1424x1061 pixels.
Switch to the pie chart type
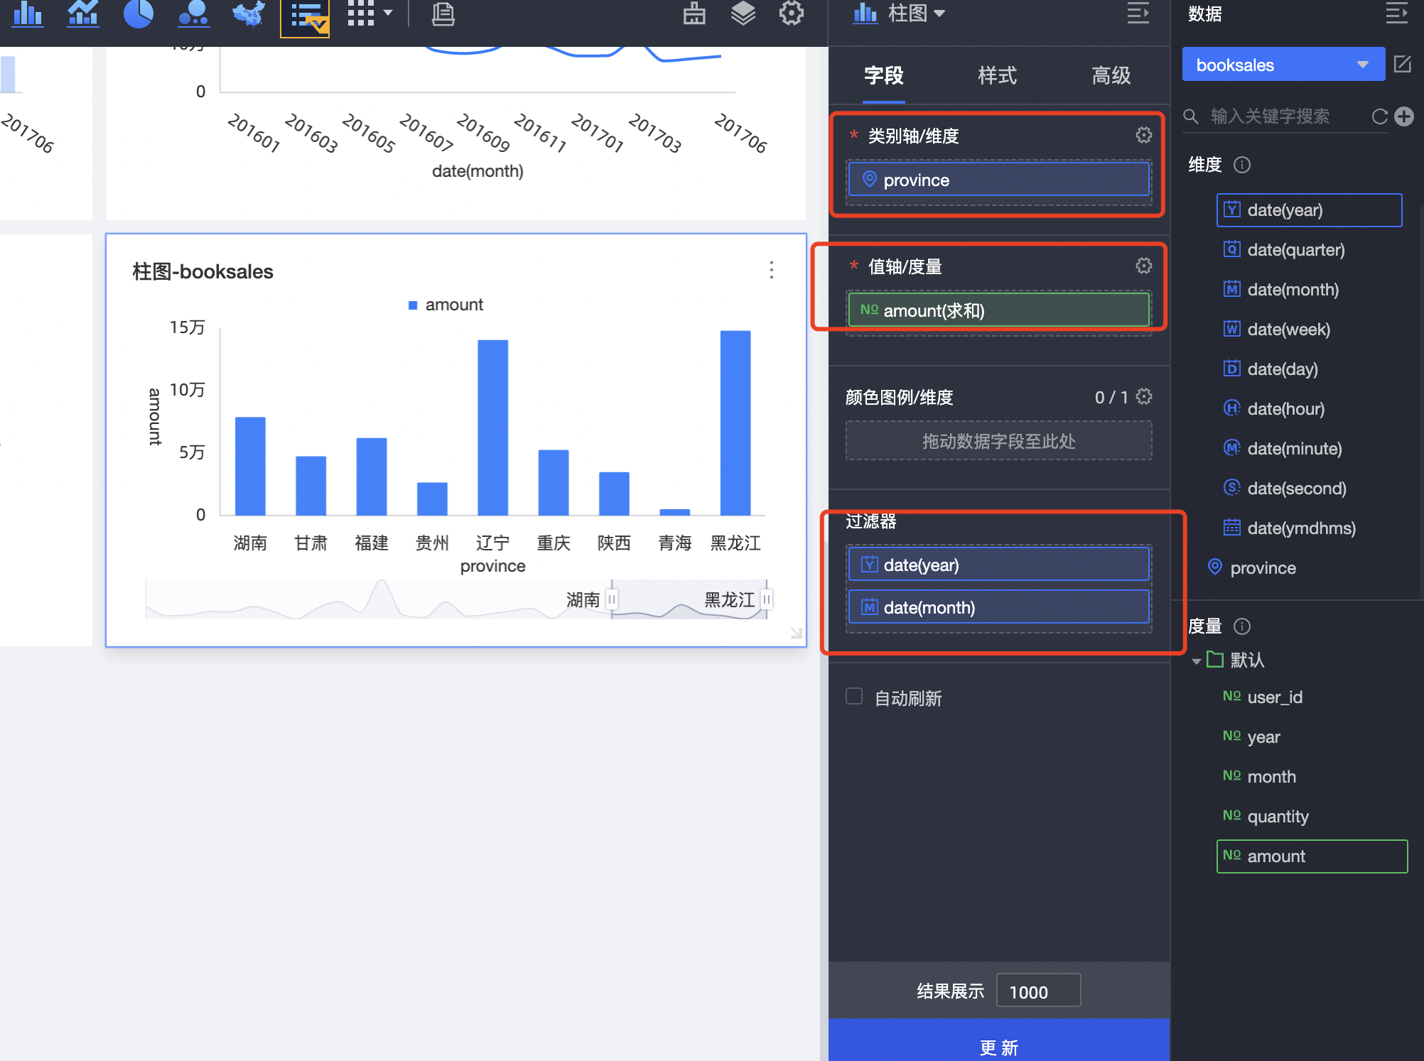pyautogui.click(x=138, y=14)
